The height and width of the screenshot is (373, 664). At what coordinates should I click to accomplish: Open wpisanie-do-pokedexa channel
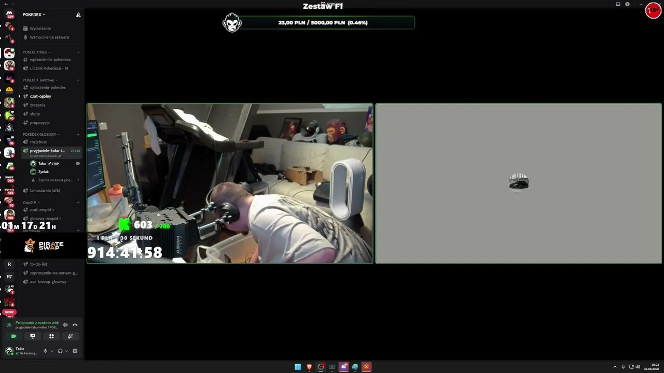coord(51,60)
